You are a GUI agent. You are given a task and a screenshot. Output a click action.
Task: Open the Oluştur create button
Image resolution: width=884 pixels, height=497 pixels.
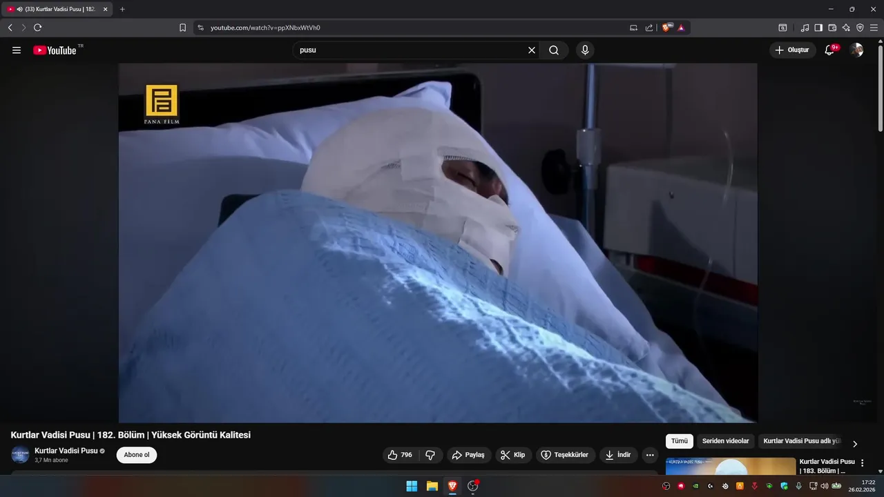(x=793, y=50)
